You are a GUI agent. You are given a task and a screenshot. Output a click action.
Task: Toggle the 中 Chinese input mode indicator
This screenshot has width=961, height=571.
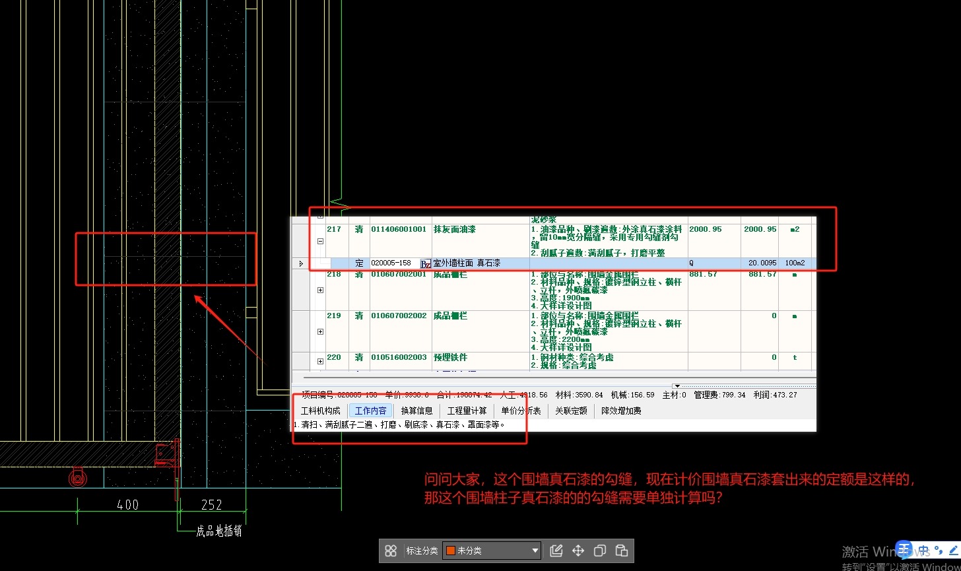coord(924,549)
